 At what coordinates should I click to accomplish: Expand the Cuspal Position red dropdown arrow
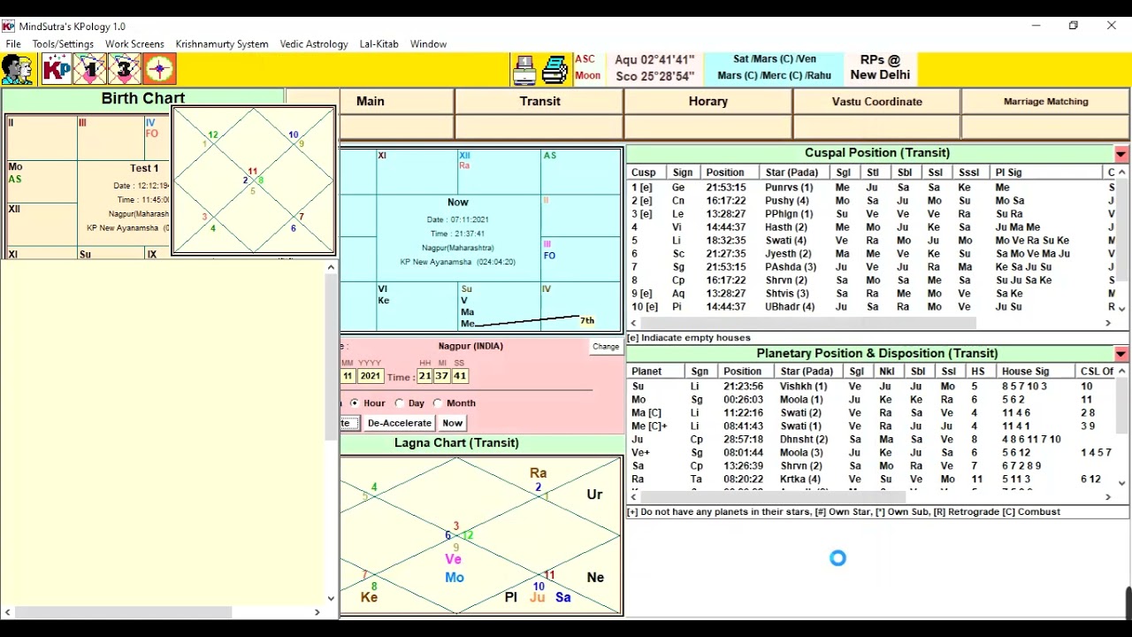pyautogui.click(x=1121, y=154)
